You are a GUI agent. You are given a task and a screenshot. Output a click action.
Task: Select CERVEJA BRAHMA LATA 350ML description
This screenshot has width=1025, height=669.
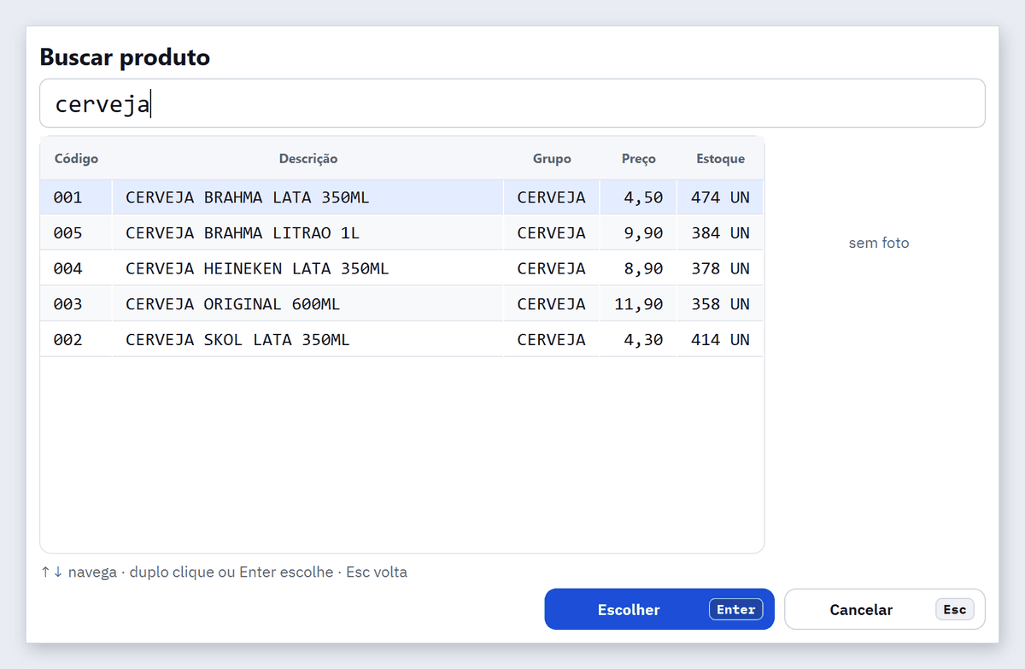tap(307, 197)
